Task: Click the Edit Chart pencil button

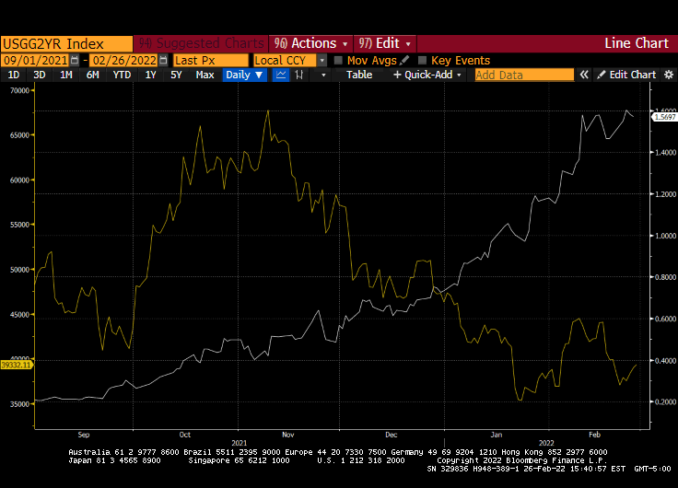Action: [625, 75]
